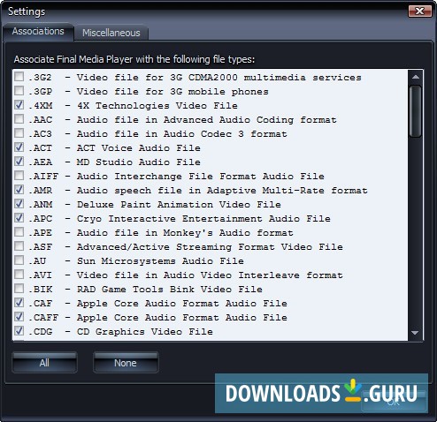437x422 pixels.
Task: Enable the .ASF Streaming Format checkbox
Action: 19,246
